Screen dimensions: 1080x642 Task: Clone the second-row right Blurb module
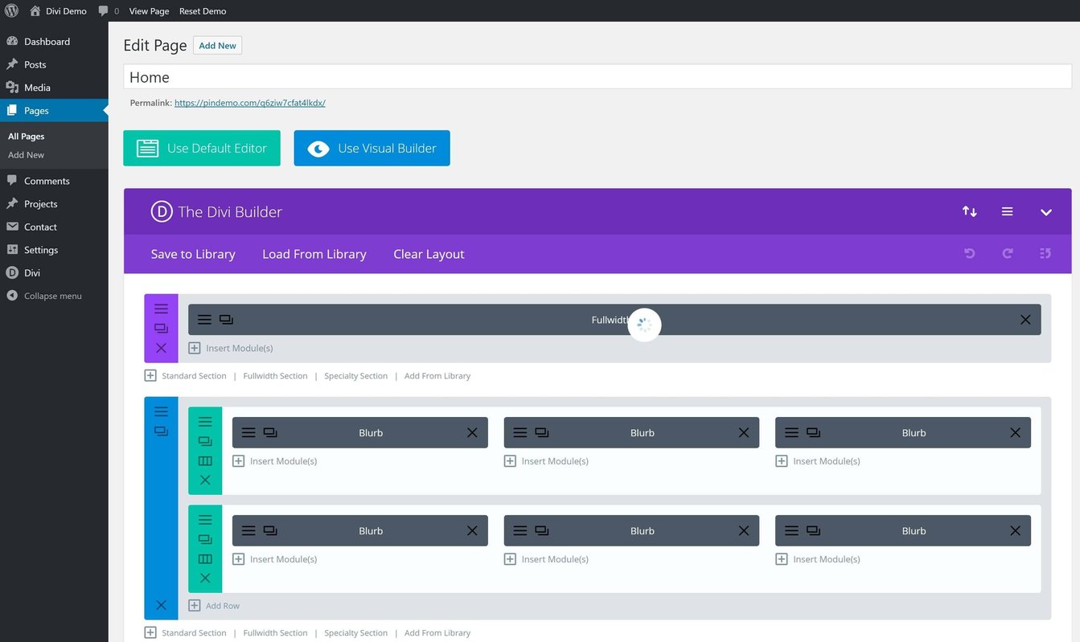(x=814, y=530)
